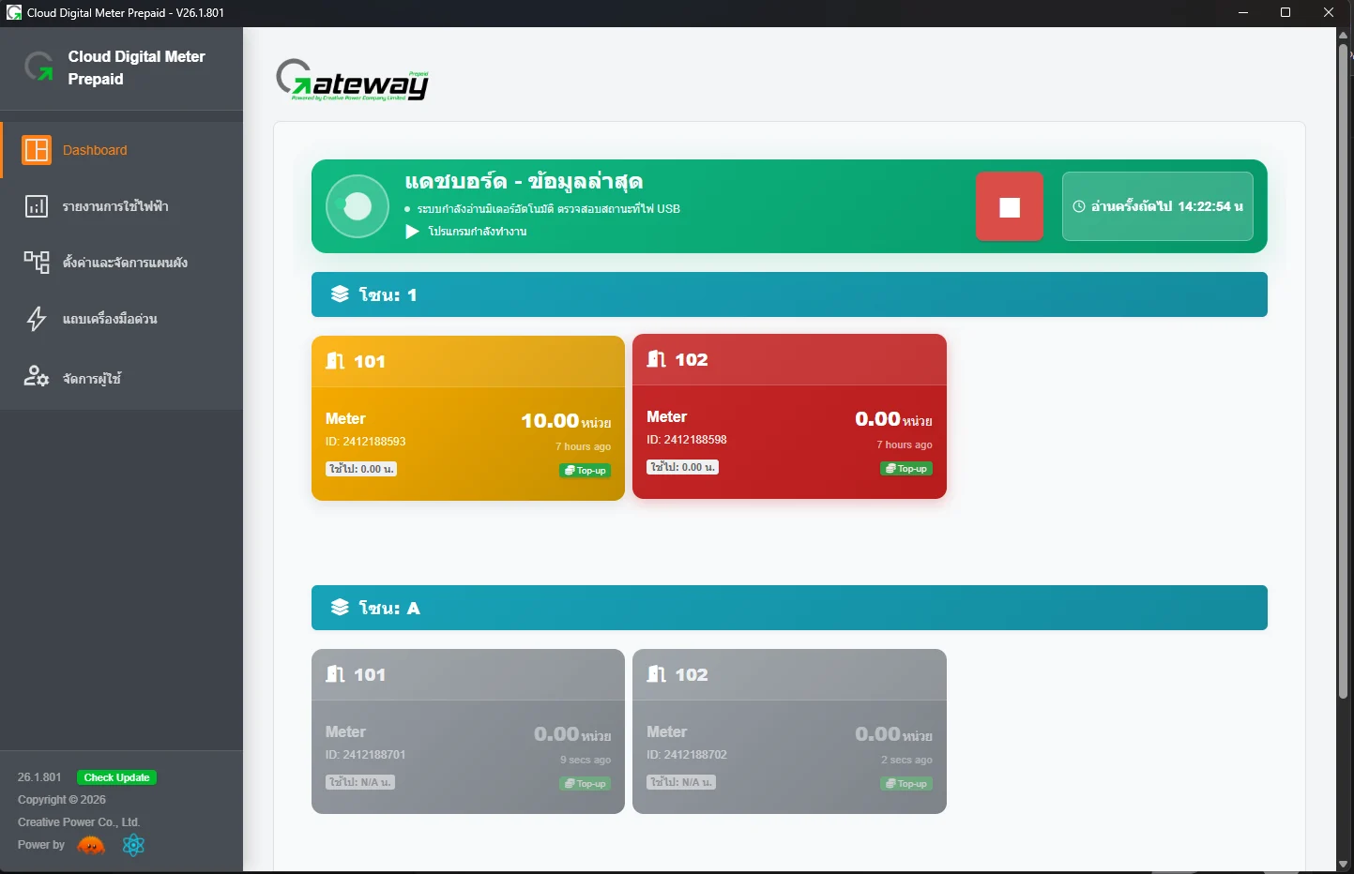Open ตั้งค่าและจัดการแผนผัง settings menu
Screen dimensions: 1354x874
122,263
